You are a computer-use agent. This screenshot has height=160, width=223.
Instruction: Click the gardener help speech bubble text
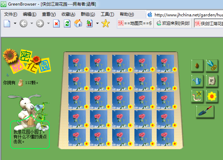(30, 137)
